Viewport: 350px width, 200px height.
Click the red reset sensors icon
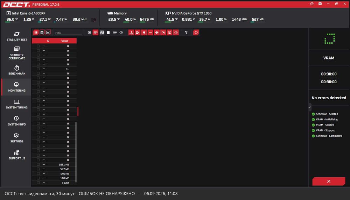coord(196,33)
